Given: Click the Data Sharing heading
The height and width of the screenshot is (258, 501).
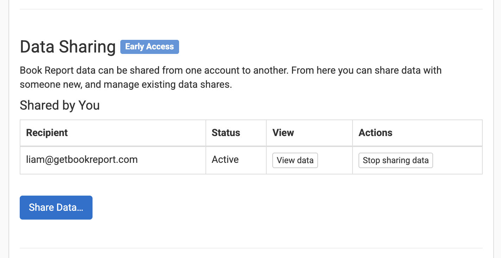Looking at the screenshot, I should 68,47.
